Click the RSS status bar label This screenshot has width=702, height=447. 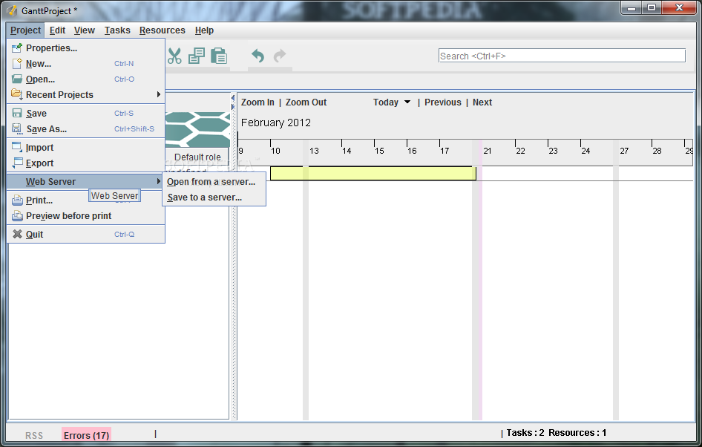(x=34, y=435)
